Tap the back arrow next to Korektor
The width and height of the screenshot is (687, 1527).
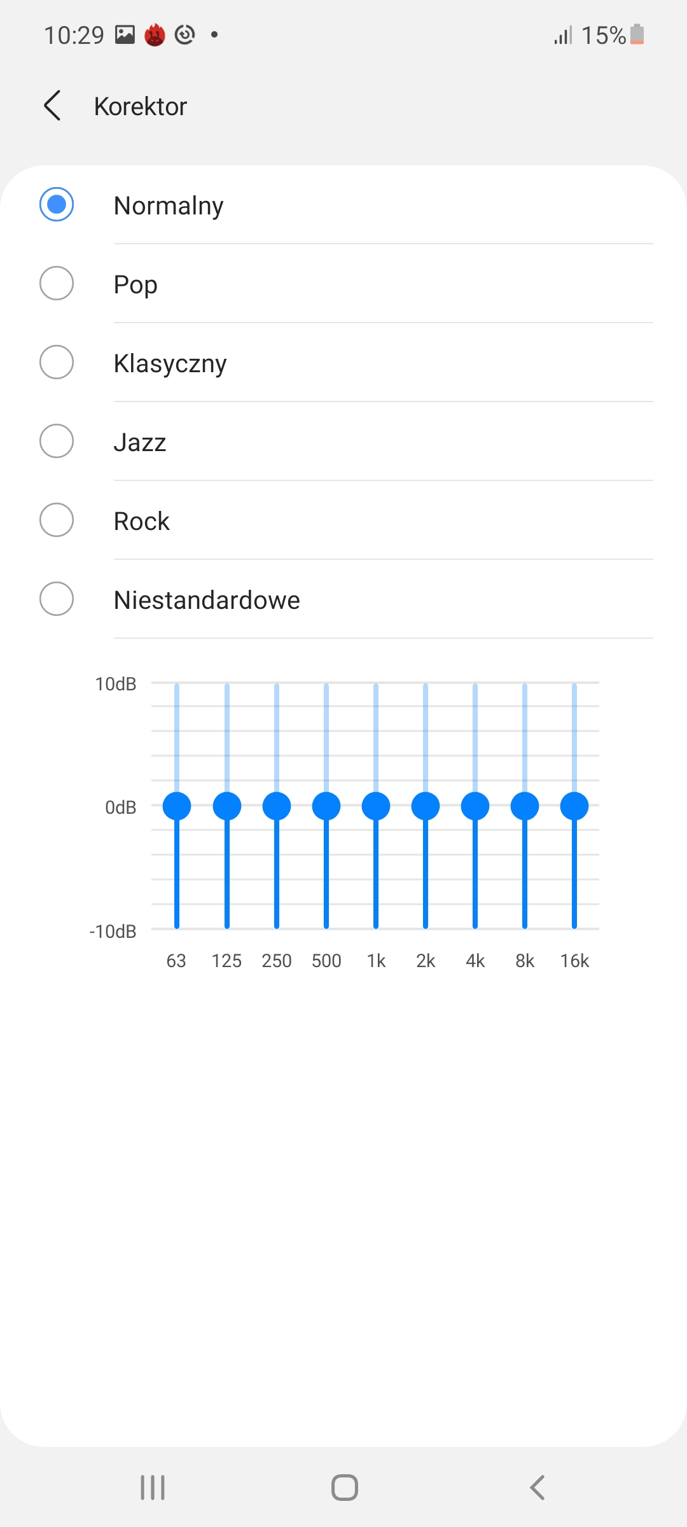coord(53,106)
